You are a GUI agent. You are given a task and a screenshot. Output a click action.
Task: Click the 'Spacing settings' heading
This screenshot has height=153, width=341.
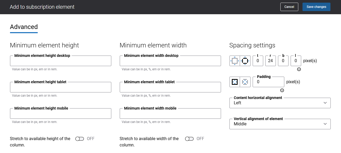click(252, 45)
